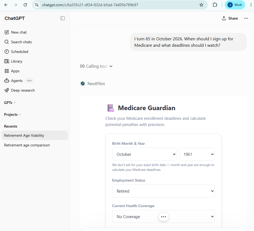254x231 pixels.
Task: Click the Deep research telescope icon
Action: tap(7, 90)
